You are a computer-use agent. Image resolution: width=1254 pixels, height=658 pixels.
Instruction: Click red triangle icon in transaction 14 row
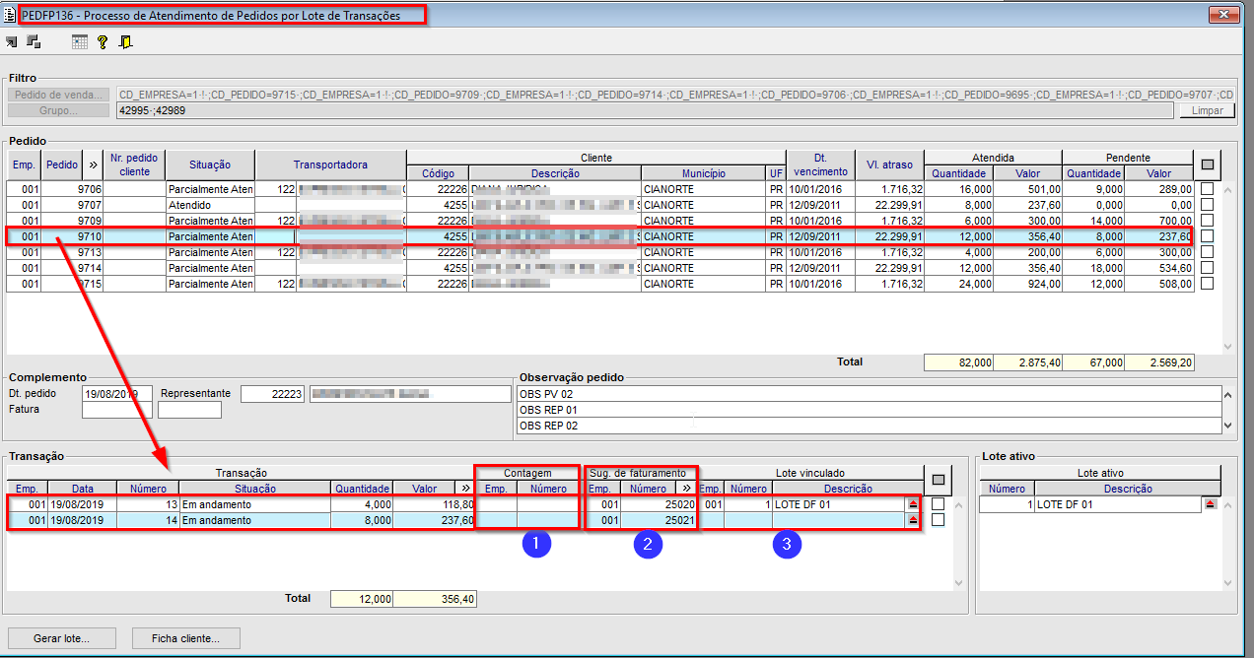pos(912,520)
